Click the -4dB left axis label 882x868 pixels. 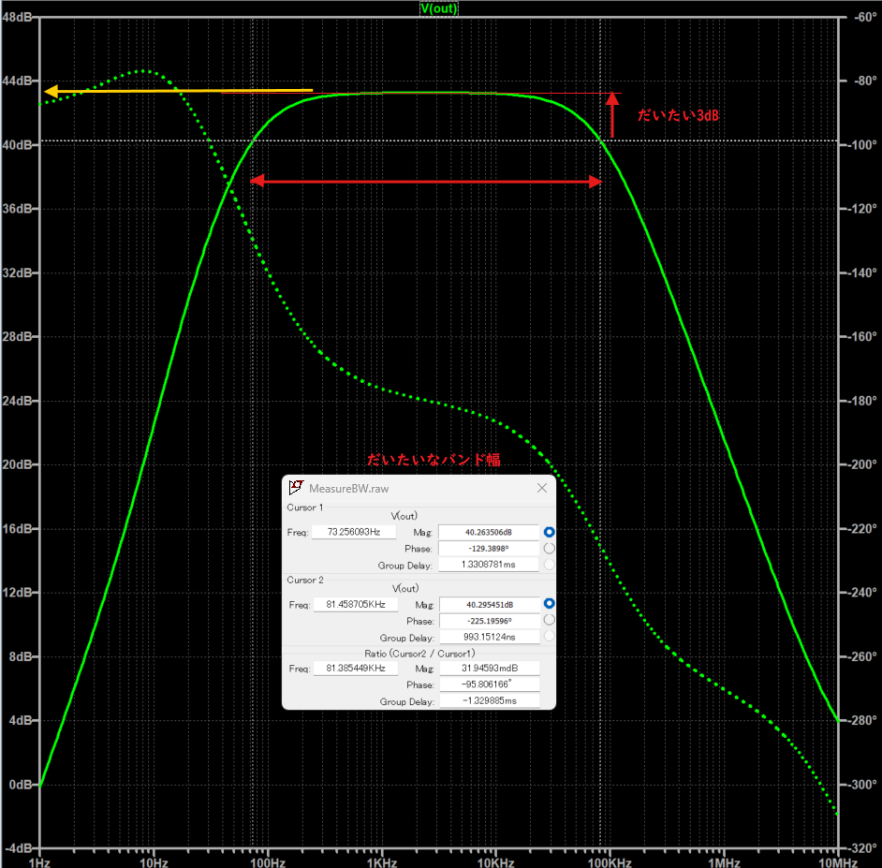click(x=18, y=848)
